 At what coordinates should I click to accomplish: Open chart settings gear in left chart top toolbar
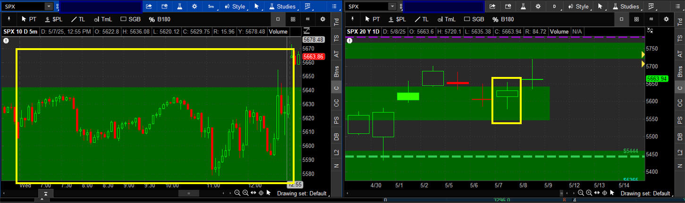point(195,7)
